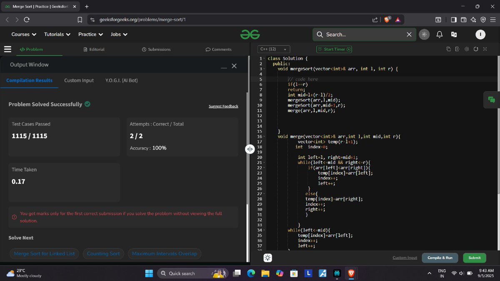500x281 pixels.
Task: Select the Compilation Results tab
Action: (x=29, y=80)
